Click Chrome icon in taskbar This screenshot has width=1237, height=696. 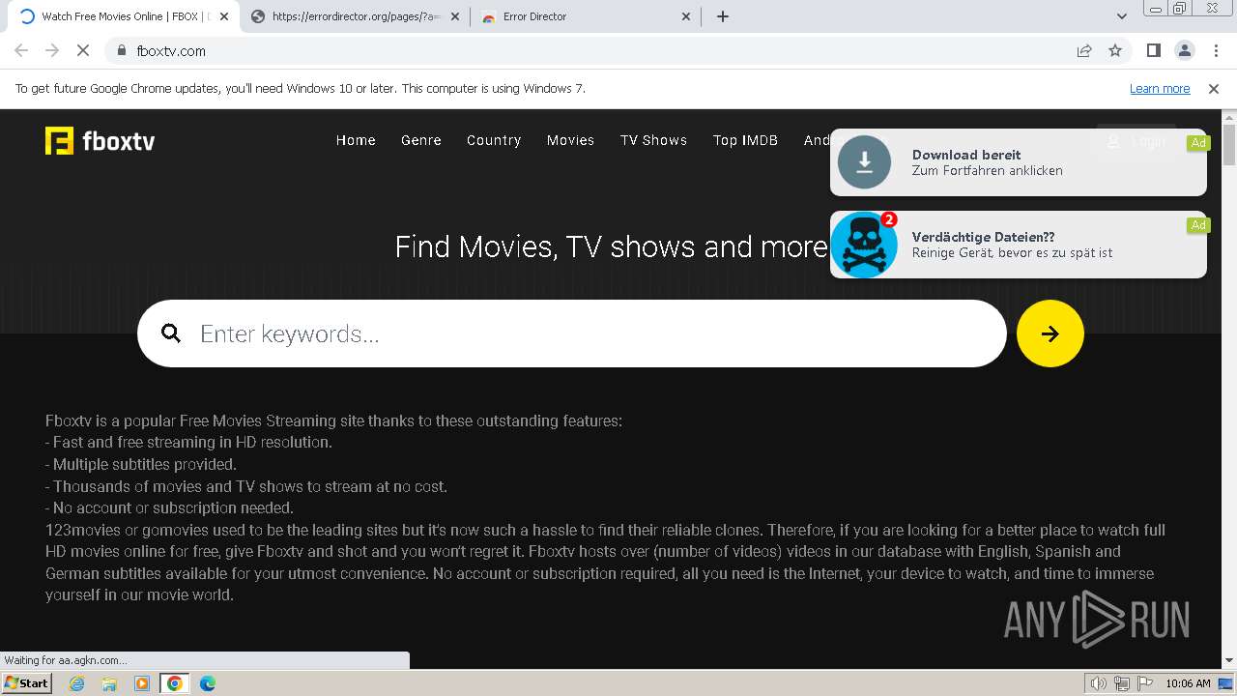point(175,683)
